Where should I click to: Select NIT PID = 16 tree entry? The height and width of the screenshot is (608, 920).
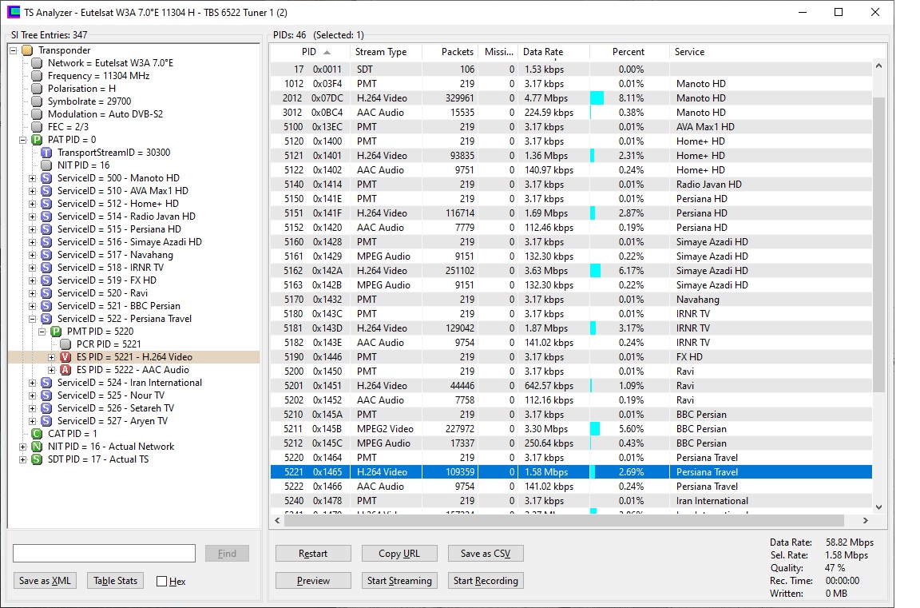point(83,165)
